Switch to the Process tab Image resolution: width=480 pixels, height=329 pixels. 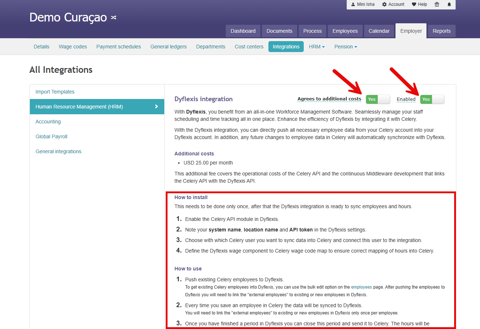click(x=312, y=31)
